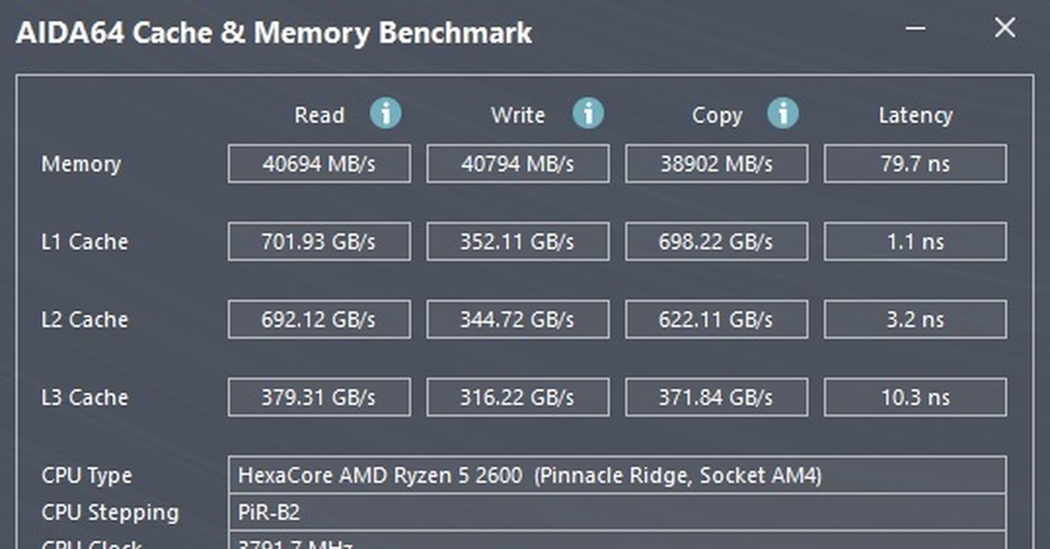Click the L2 Cache read 692.12 GB/s box
This screenshot has width=1050, height=549.
click(x=319, y=320)
